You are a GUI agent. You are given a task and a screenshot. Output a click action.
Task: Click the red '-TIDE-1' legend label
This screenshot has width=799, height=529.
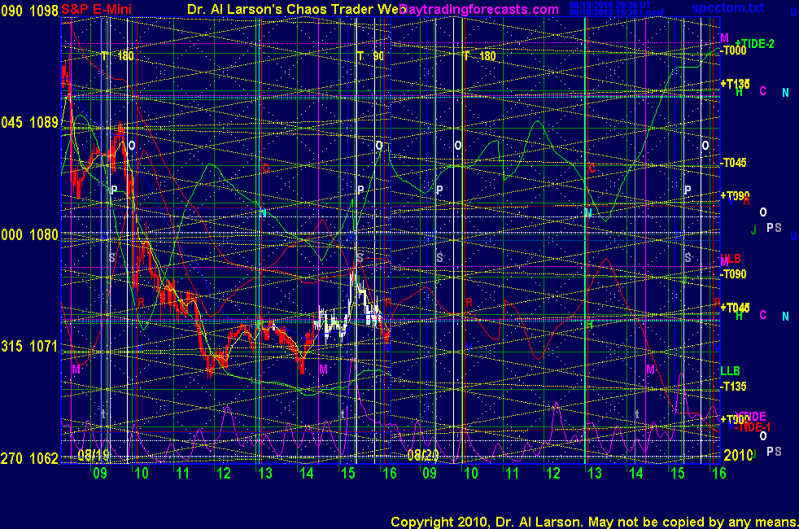coord(753,427)
